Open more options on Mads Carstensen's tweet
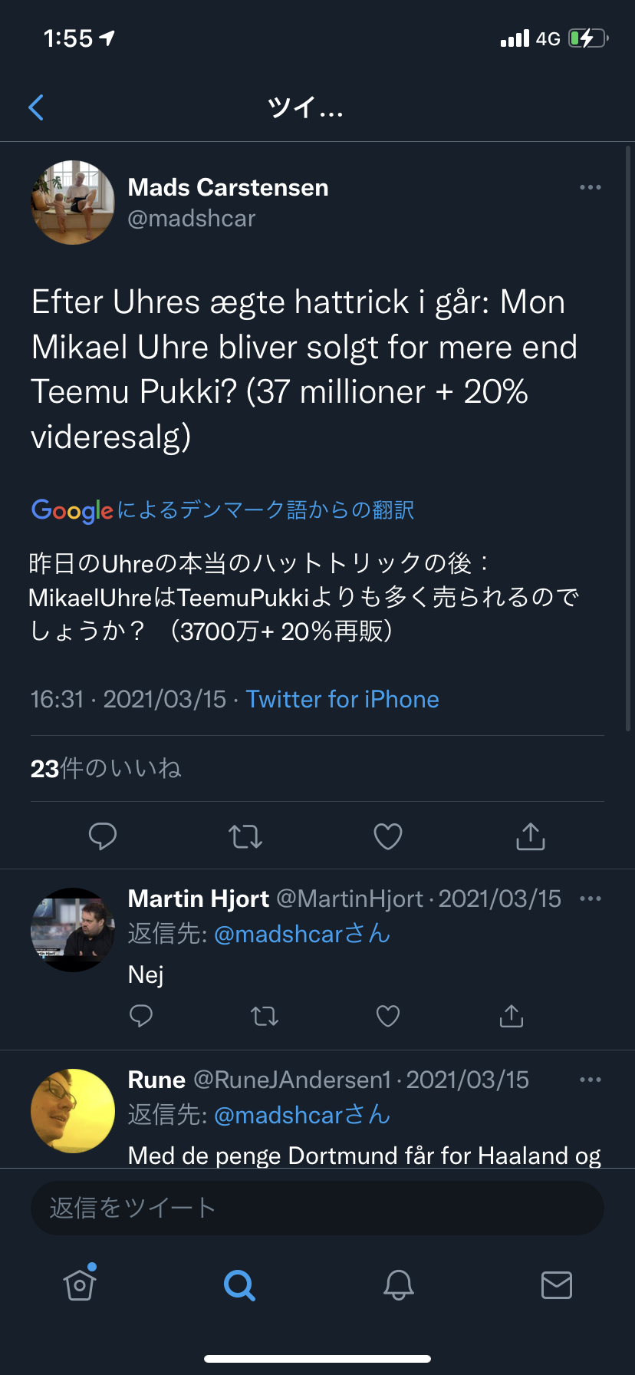Viewport: 635px width, 1375px height. 590,188
